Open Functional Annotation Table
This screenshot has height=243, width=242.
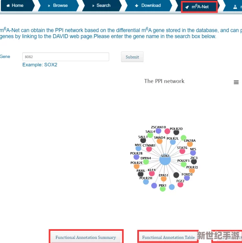coord(168,237)
